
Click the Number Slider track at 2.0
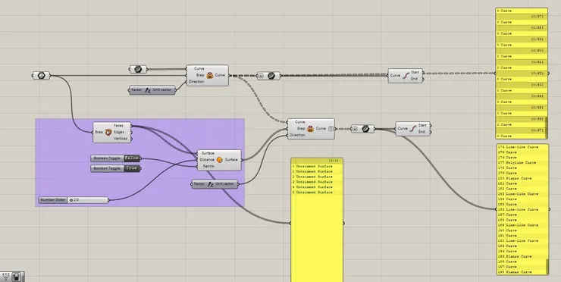tap(88, 200)
